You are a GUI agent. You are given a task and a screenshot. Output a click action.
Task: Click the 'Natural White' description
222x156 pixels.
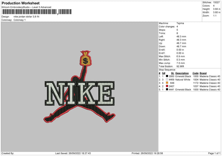click(183, 80)
